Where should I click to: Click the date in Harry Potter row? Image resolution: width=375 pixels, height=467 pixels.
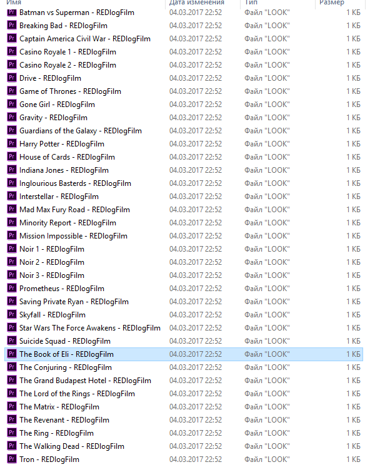click(x=196, y=144)
